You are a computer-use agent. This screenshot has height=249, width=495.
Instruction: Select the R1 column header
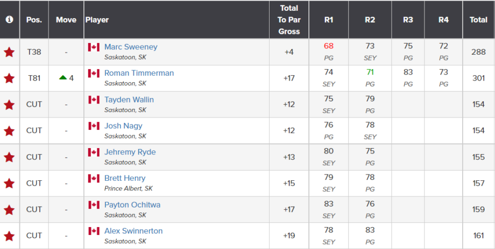click(329, 19)
